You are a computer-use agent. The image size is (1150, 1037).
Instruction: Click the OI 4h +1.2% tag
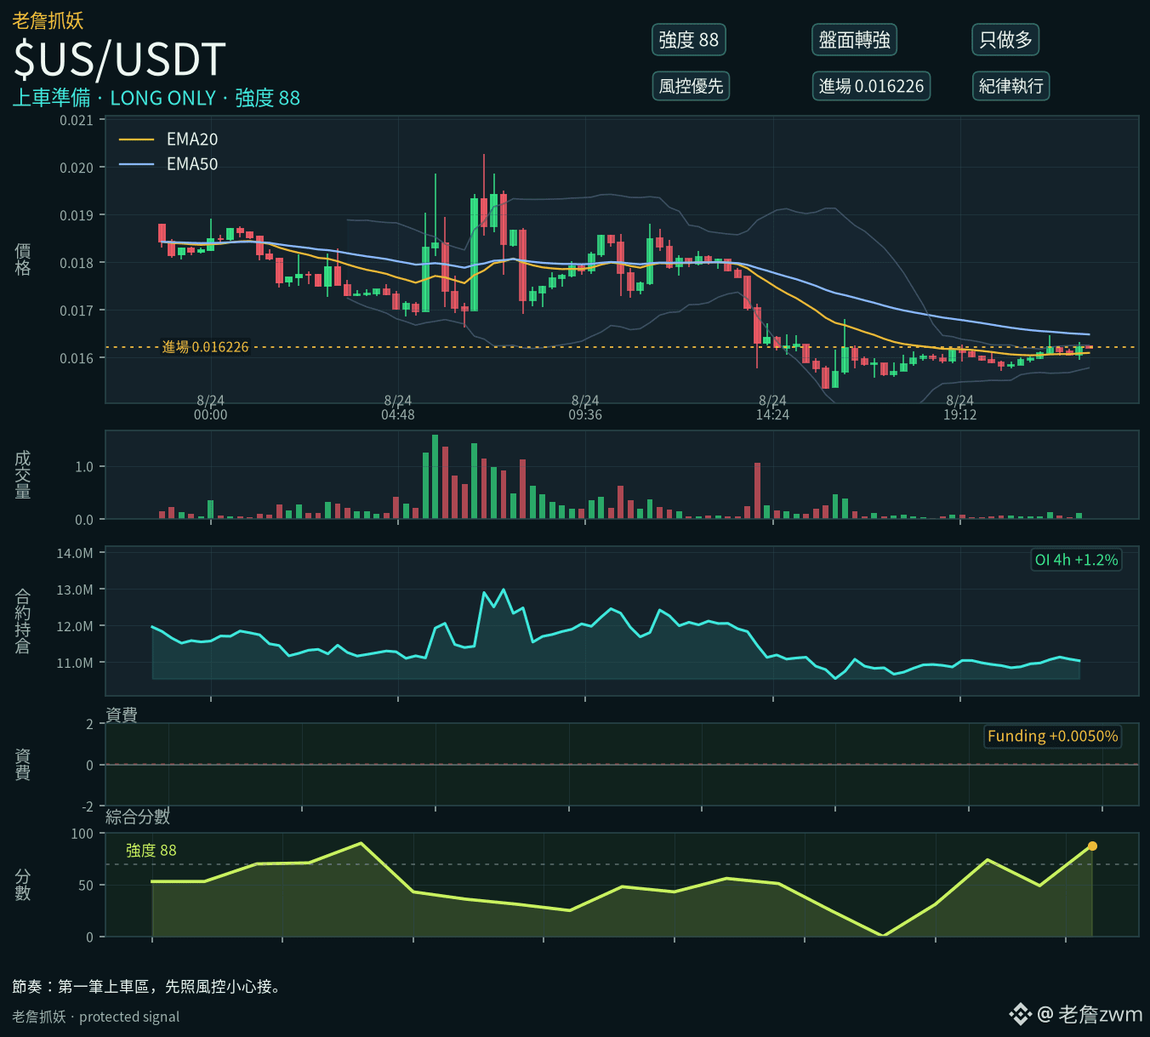[1076, 560]
